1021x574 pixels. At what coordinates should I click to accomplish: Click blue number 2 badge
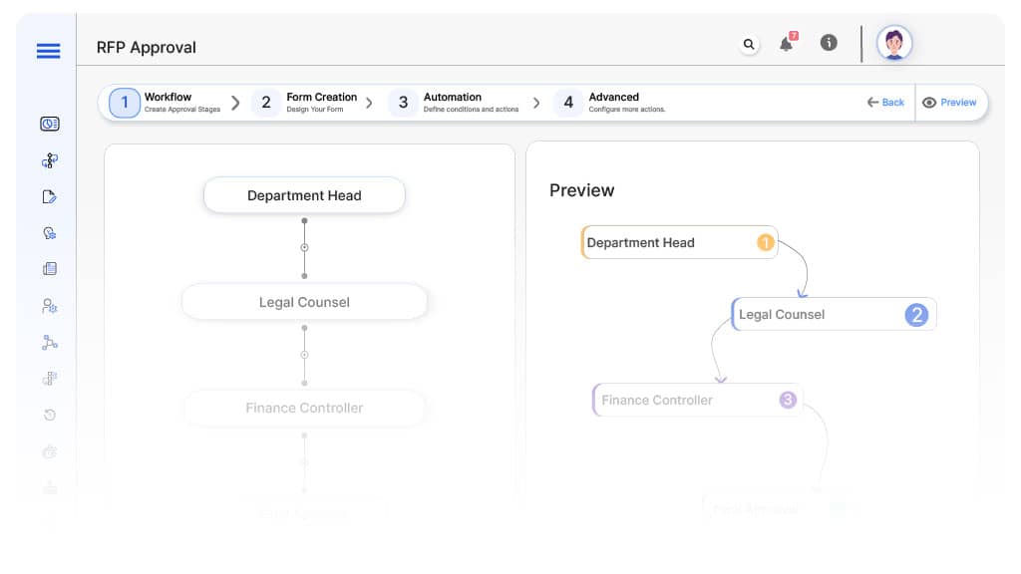coord(916,315)
